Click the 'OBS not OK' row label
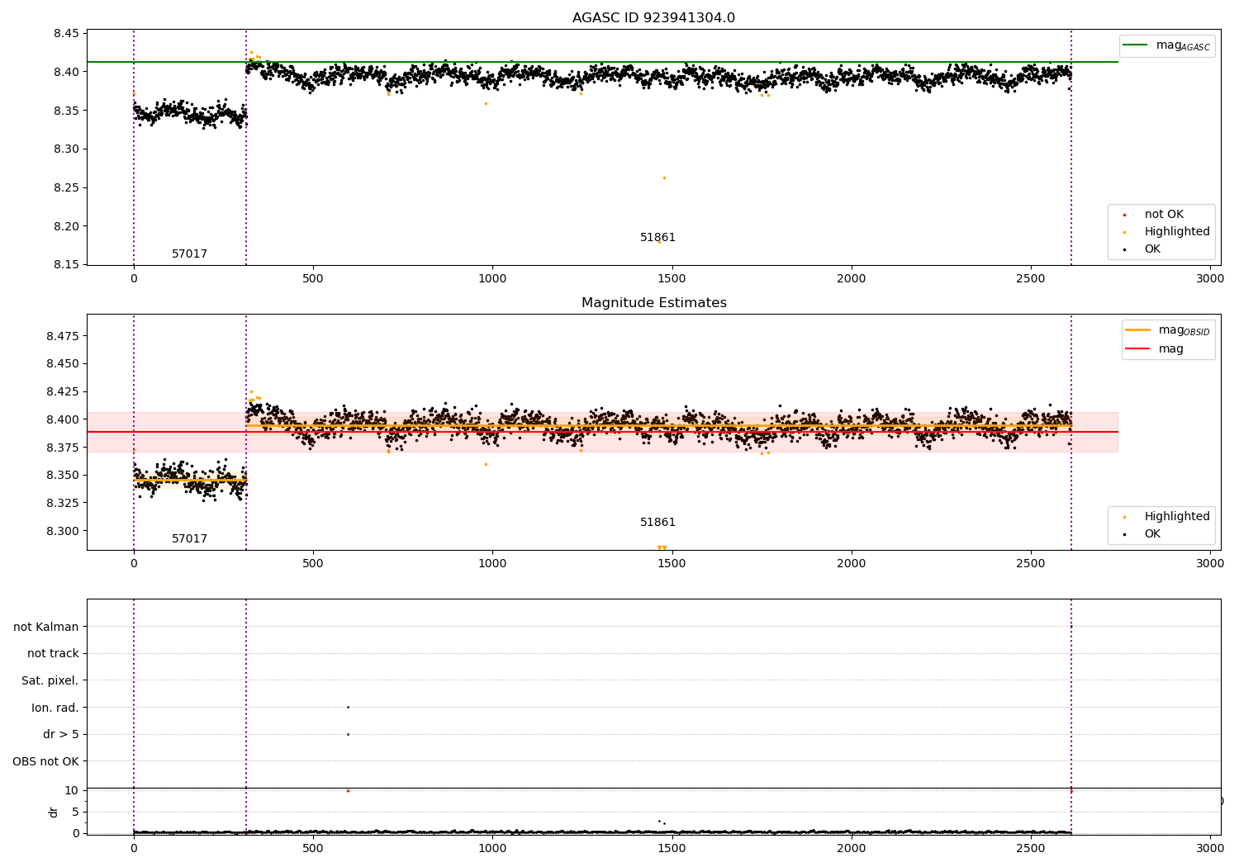 [45, 761]
